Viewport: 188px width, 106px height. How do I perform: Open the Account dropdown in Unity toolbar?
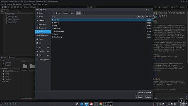[166, 7]
